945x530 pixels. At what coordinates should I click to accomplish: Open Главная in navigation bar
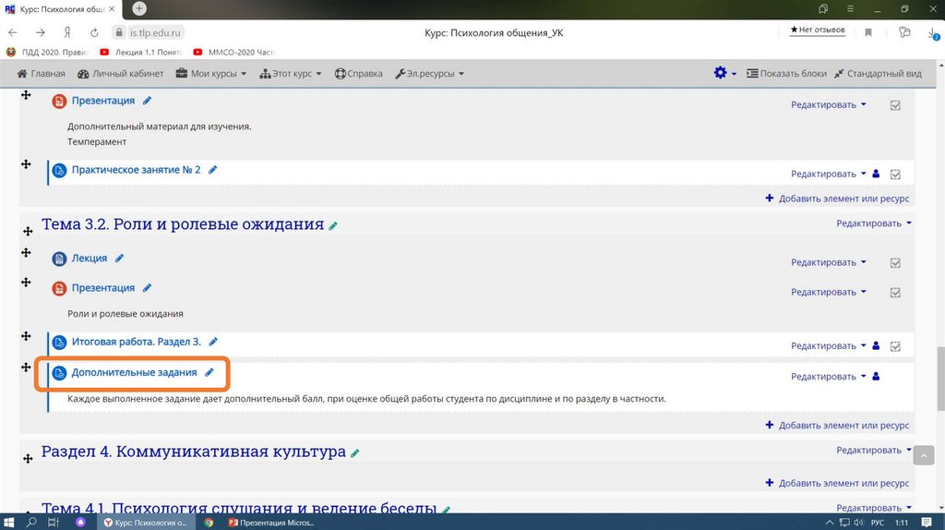point(41,74)
